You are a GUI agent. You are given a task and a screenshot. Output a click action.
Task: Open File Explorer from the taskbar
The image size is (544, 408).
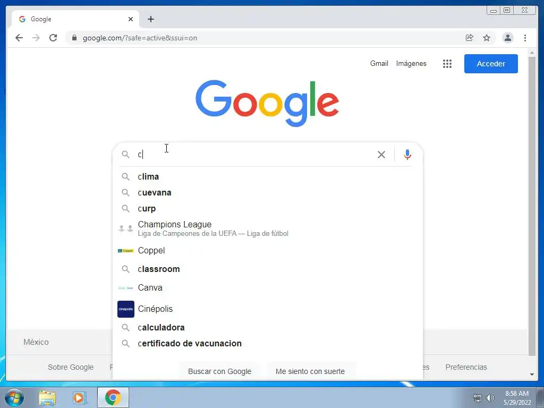pyautogui.click(x=47, y=397)
